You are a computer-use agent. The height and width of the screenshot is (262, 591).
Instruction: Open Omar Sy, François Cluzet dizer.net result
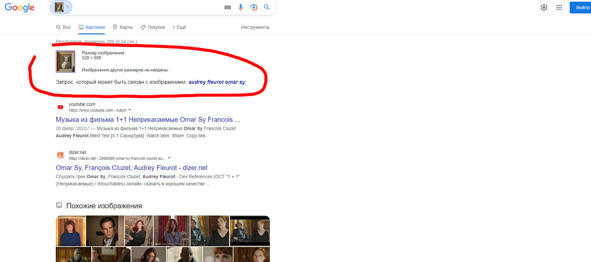(x=132, y=168)
